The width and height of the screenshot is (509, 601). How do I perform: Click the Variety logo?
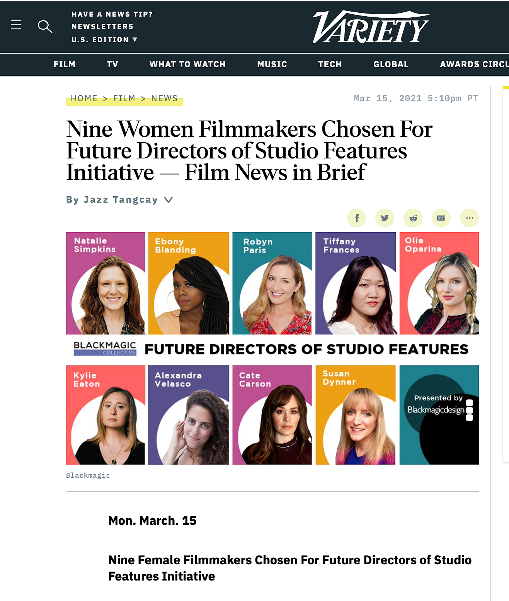coord(371,27)
